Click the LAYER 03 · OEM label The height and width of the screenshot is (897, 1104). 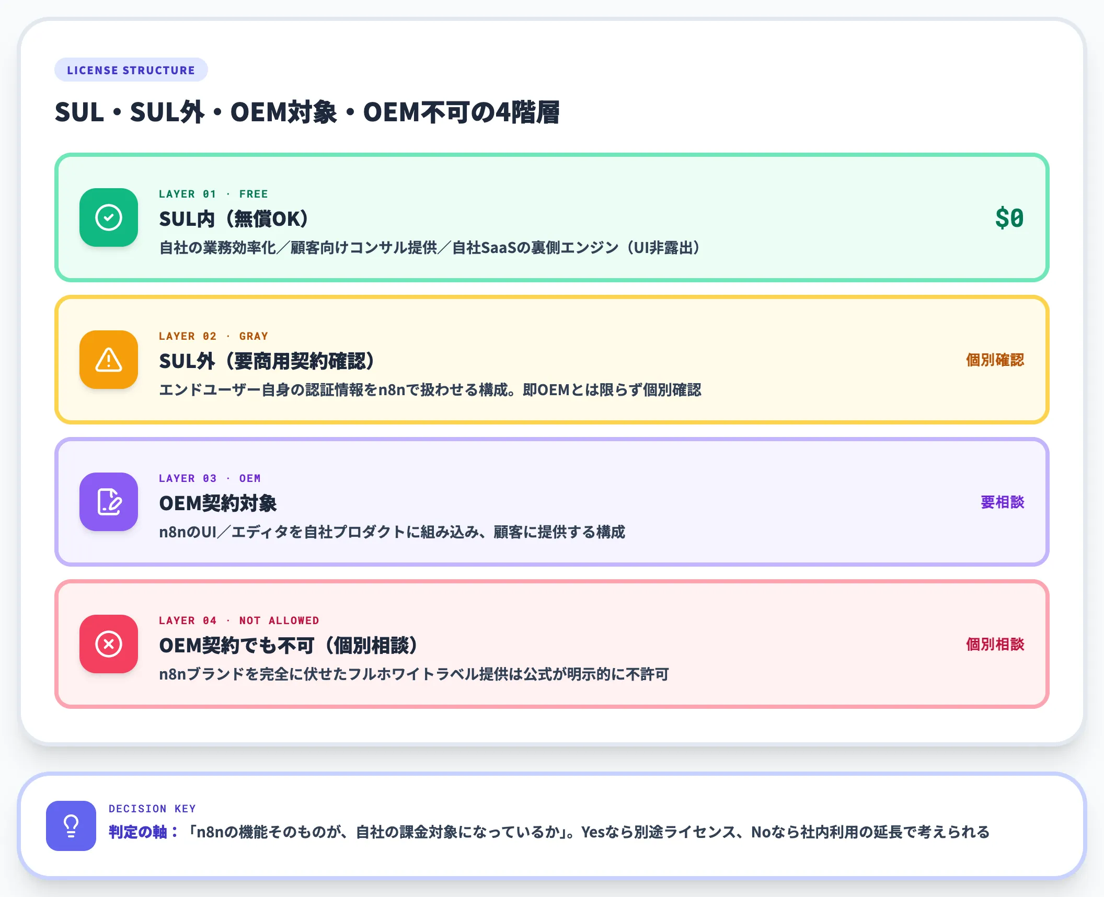pos(210,478)
